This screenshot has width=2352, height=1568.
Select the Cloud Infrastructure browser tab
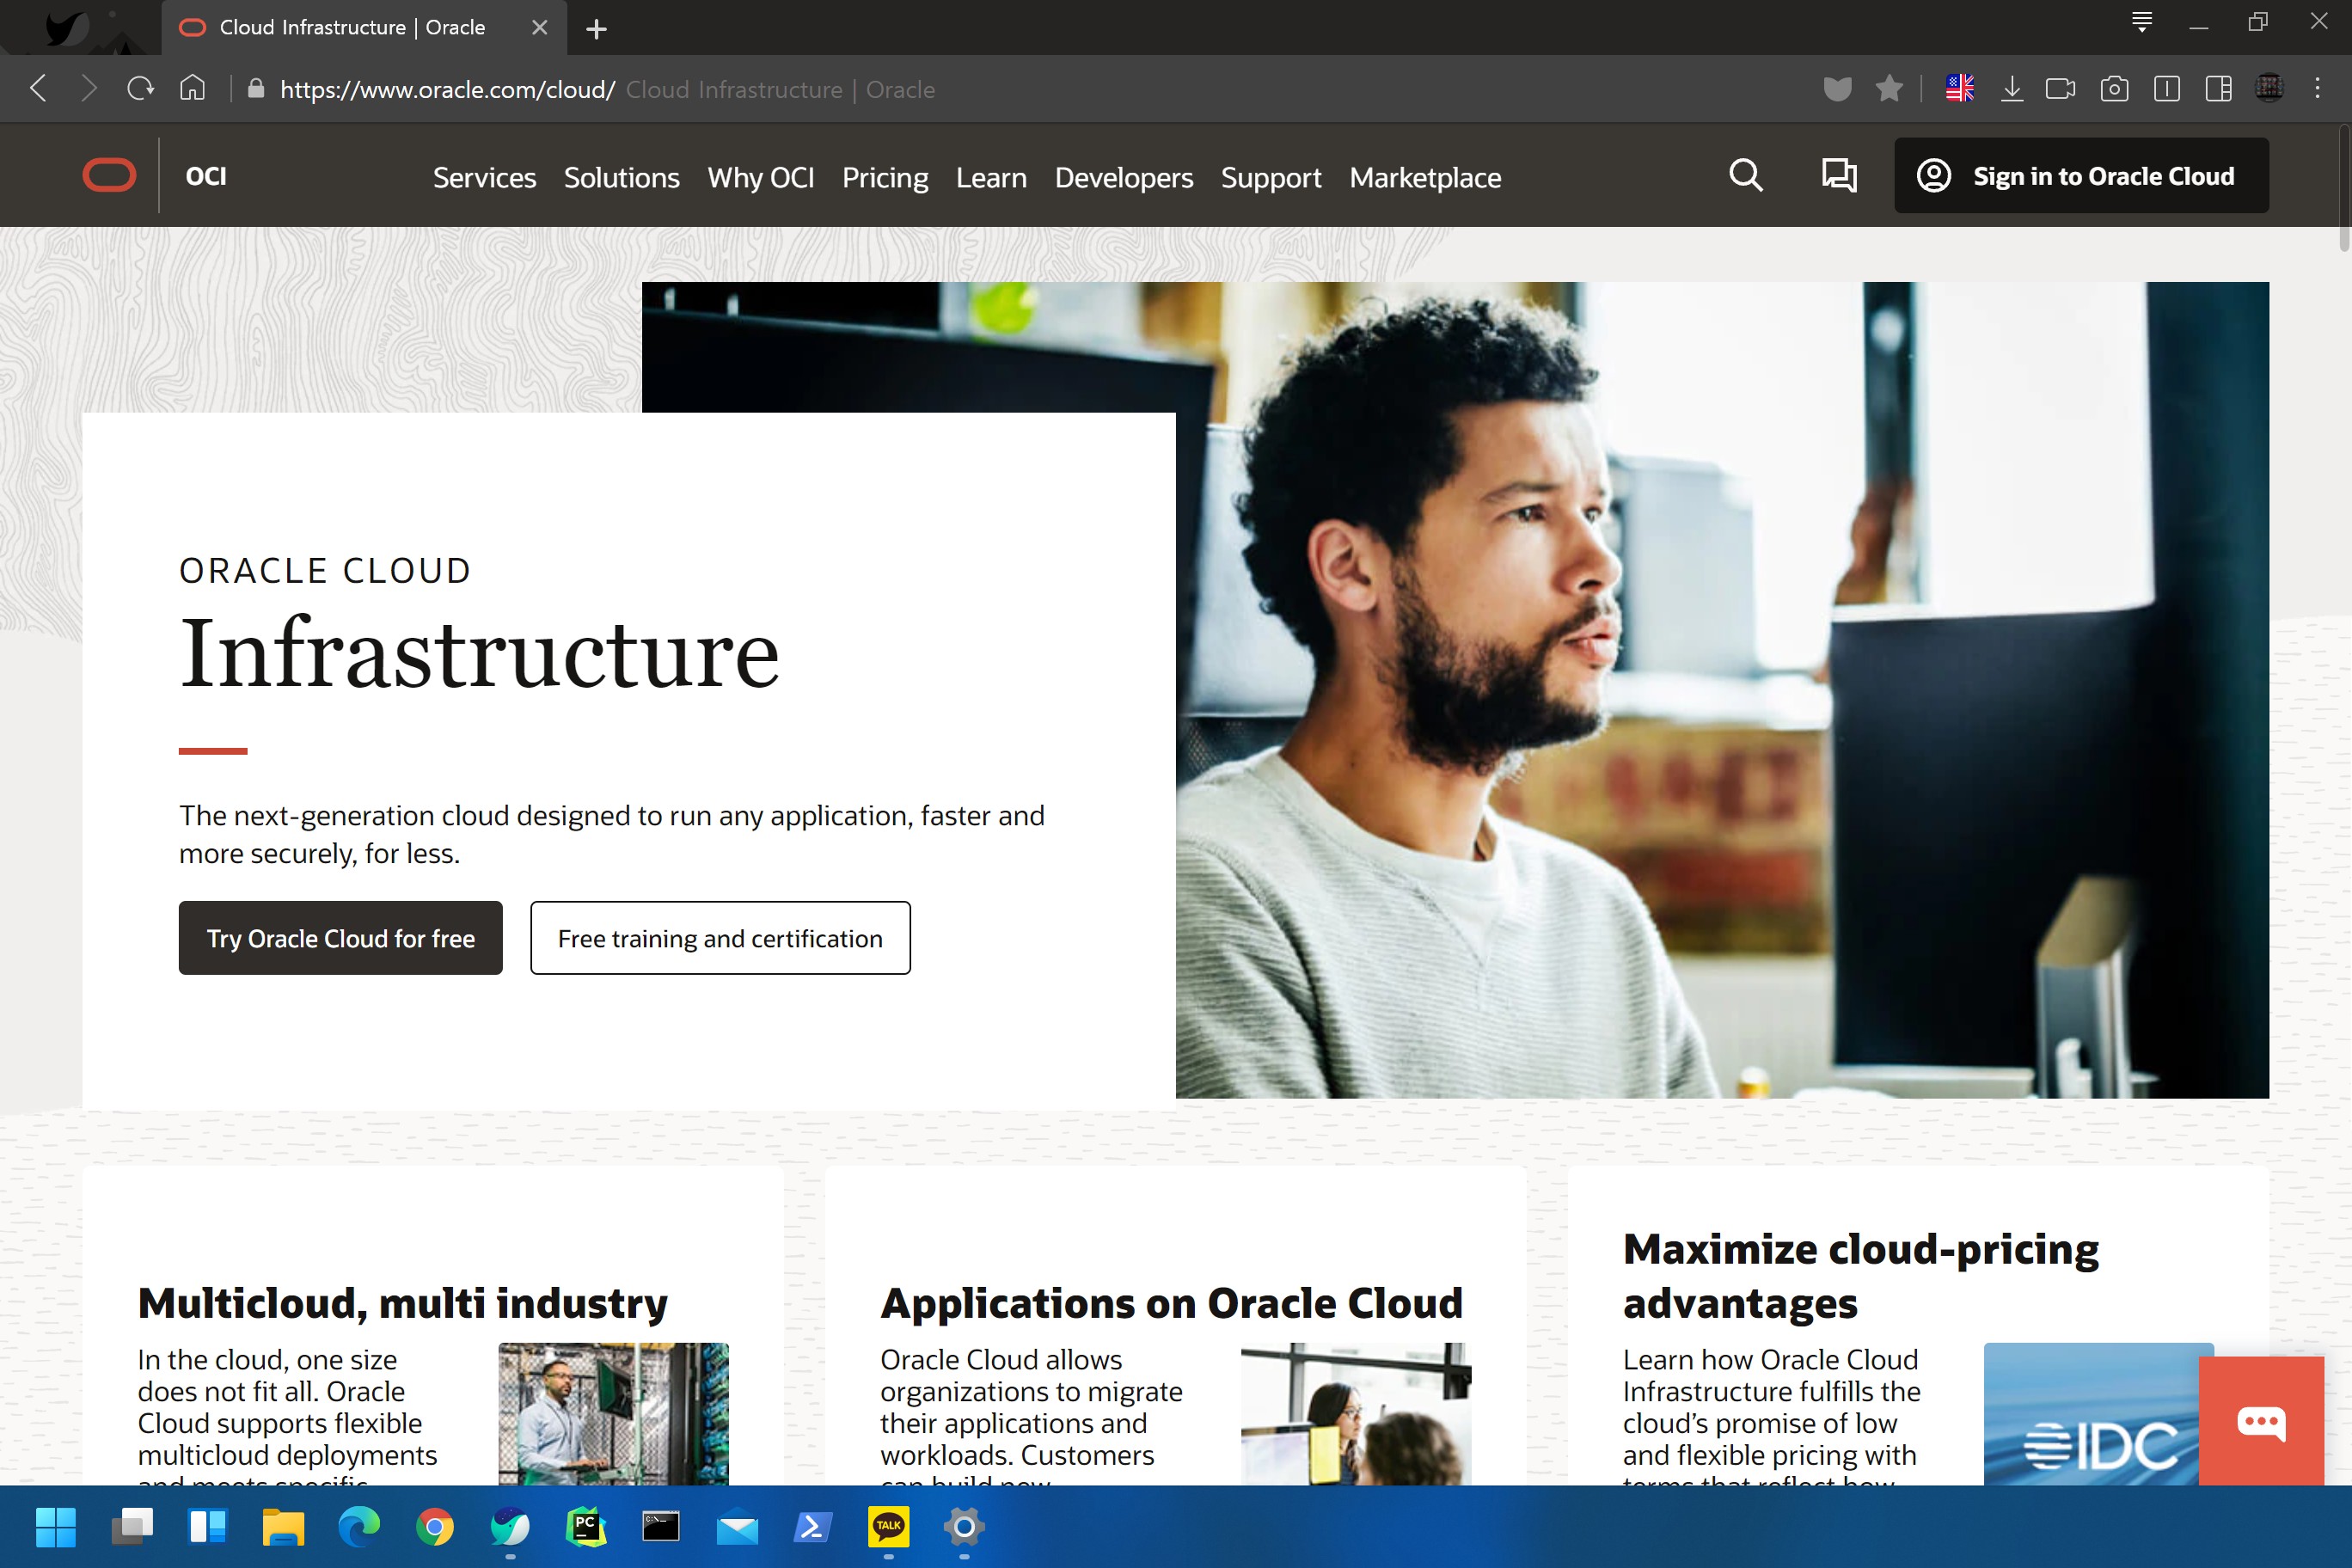pos(352,28)
